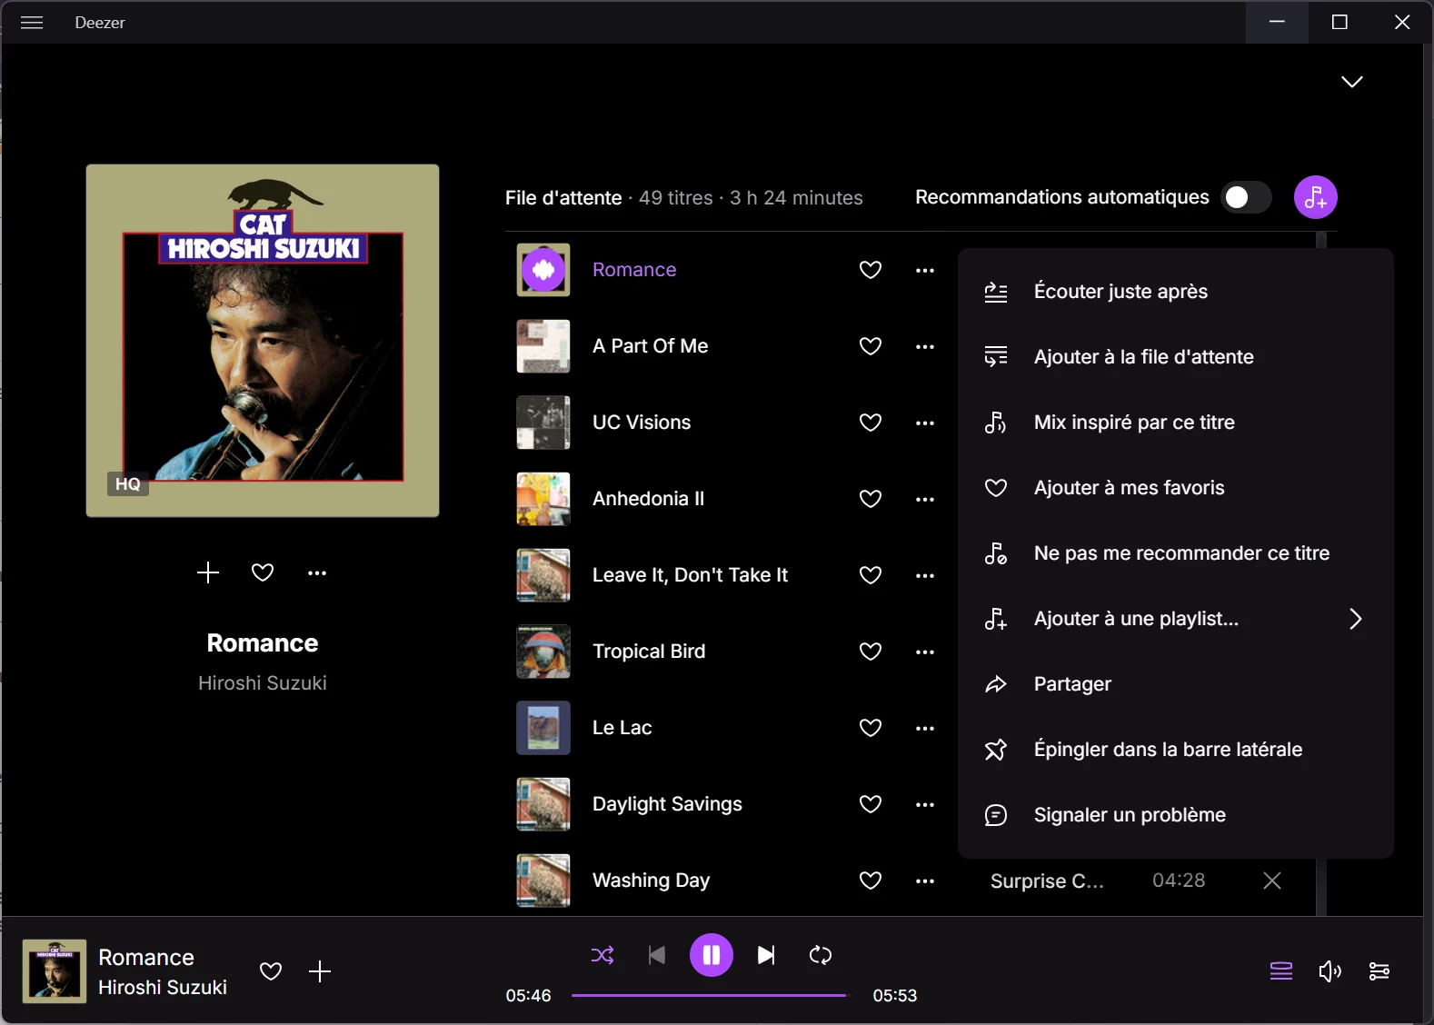Viewport: 1434px width, 1025px height.
Task: Click the Anhedonia II album thumbnail
Action: (x=543, y=499)
